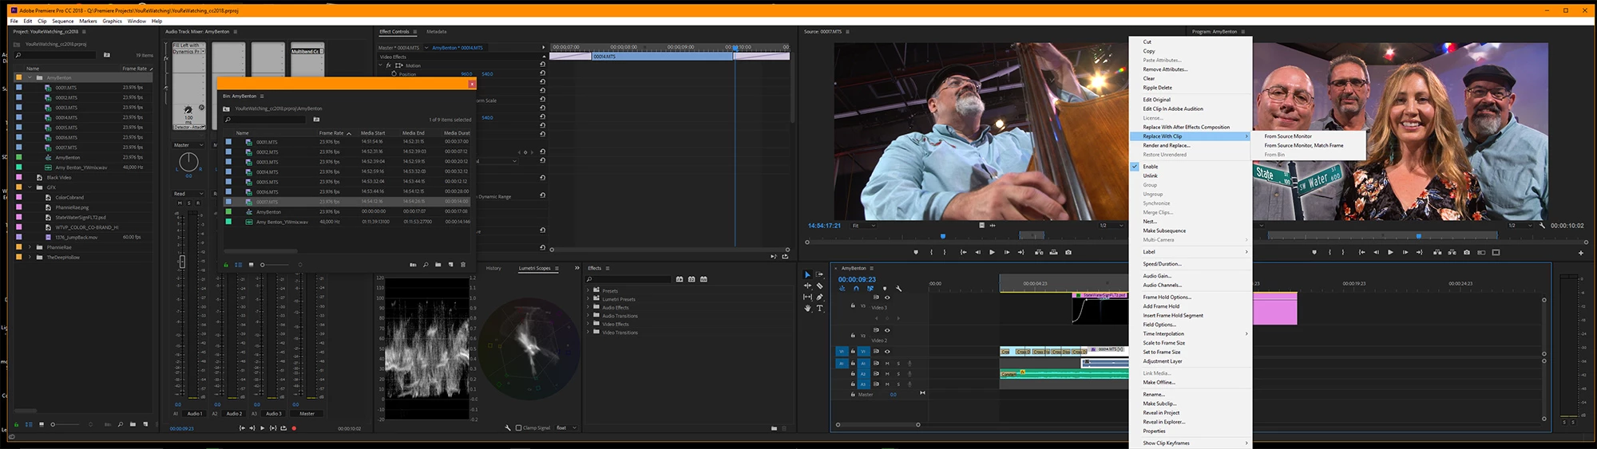Toggle V1 track output eye
The height and width of the screenshot is (449, 1597).
tap(887, 351)
